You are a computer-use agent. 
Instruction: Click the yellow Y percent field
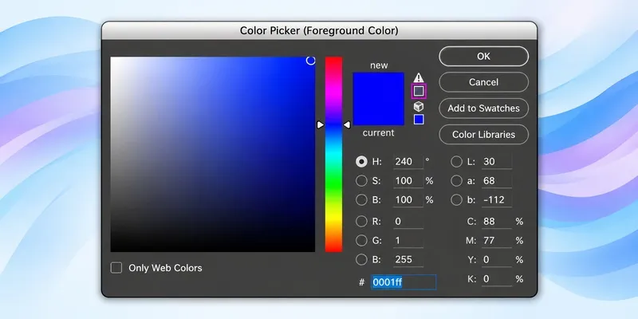pos(497,260)
